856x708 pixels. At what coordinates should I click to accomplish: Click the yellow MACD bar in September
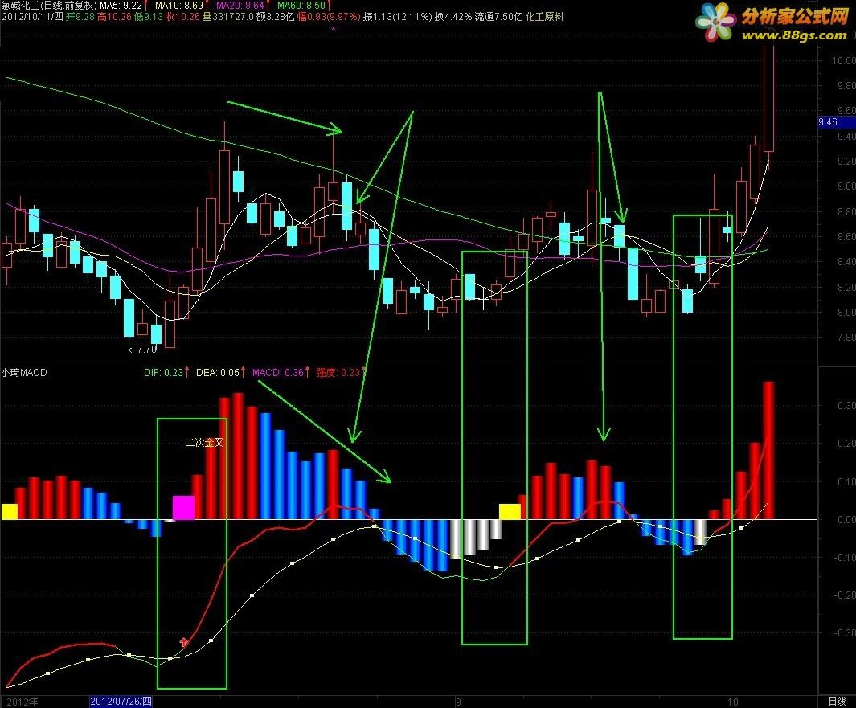(x=510, y=511)
